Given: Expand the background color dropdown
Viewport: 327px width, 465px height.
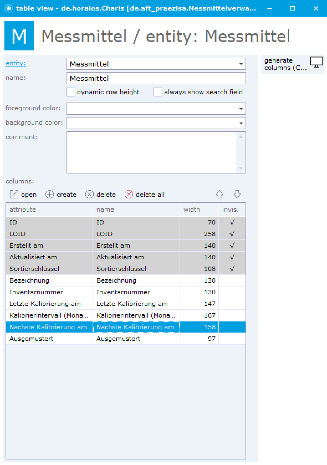Looking at the screenshot, I should pyautogui.click(x=241, y=123).
